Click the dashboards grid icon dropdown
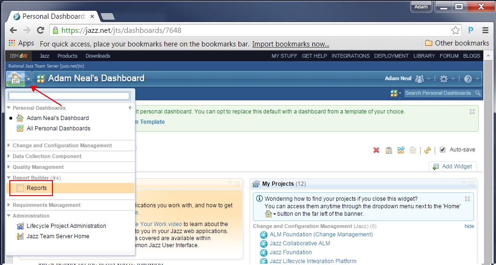The image size is (496, 265). (395, 93)
